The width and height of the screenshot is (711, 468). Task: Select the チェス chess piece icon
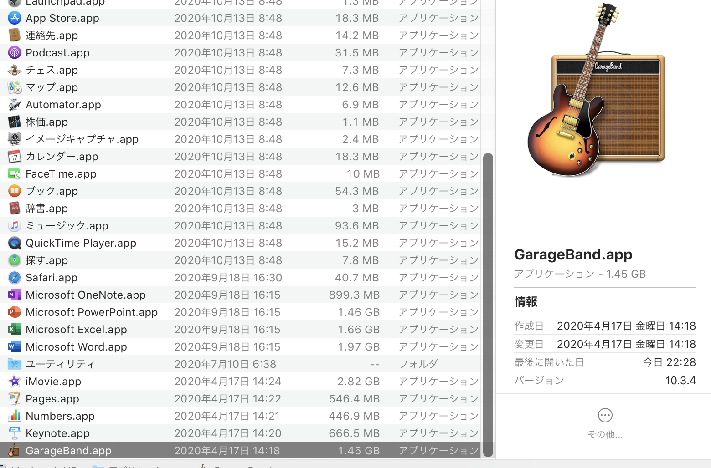pyautogui.click(x=15, y=70)
